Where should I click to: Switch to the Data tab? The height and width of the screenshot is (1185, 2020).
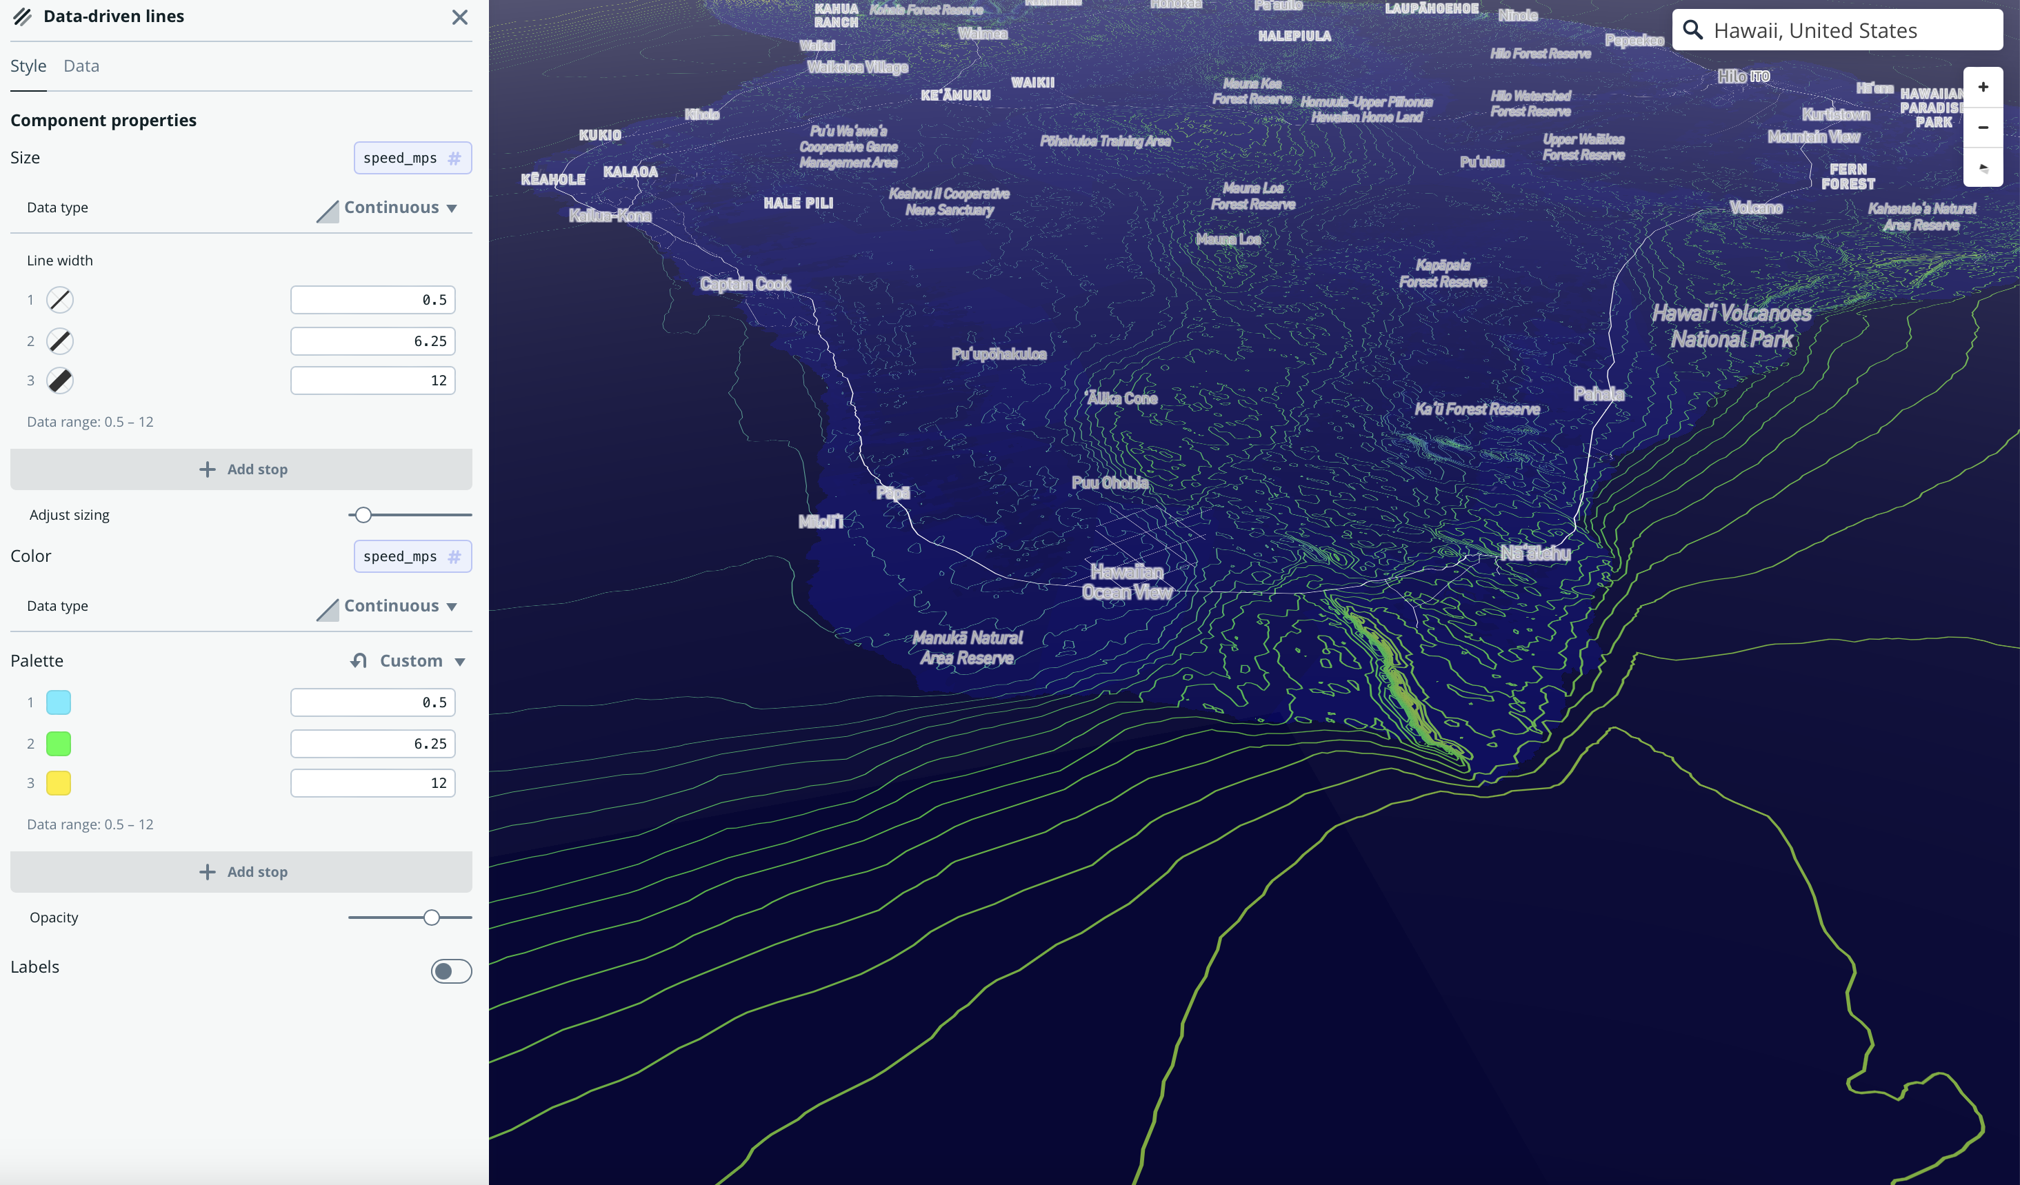pyautogui.click(x=81, y=65)
